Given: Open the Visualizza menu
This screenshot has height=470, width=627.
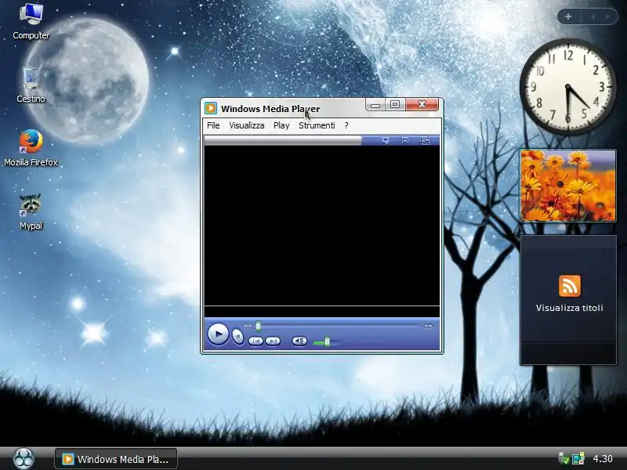Looking at the screenshot, I should coord(247,125).
